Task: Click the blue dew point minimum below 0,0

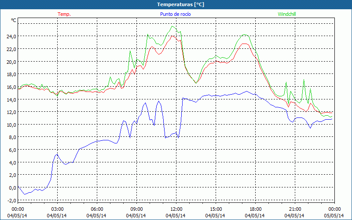Action: pos(25,194)
